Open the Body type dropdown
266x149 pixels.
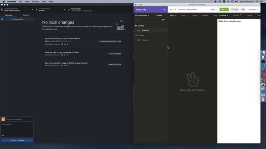point(173,15)
